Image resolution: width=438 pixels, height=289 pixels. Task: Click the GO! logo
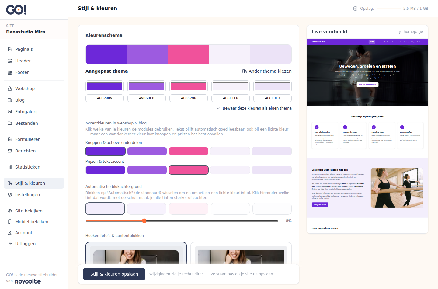[x=16, y=10]
